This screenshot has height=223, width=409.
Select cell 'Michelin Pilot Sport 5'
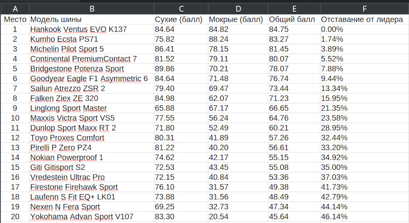pyautogui.click(x=92, y=49)
